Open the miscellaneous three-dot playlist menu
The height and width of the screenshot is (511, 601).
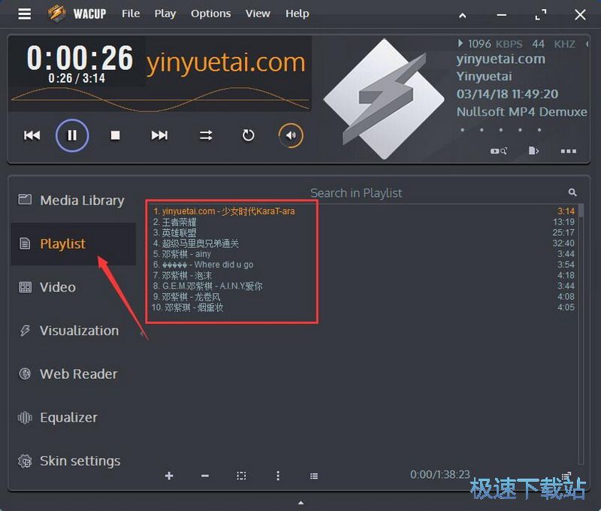click(278, 476)
